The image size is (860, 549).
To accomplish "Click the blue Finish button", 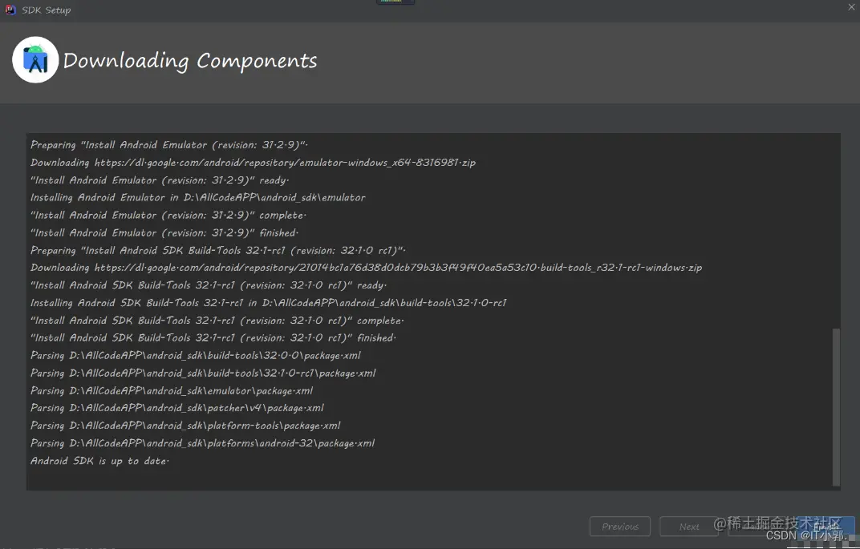I will click(826, 527).
